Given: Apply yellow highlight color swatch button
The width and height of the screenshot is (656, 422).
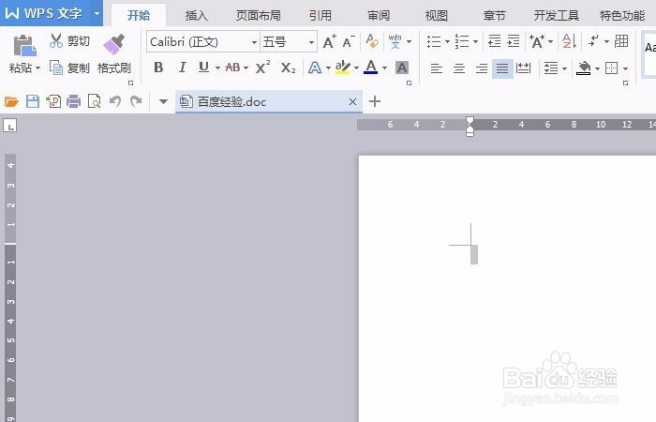Looking at the screenshot, I should tap(343, 68).
